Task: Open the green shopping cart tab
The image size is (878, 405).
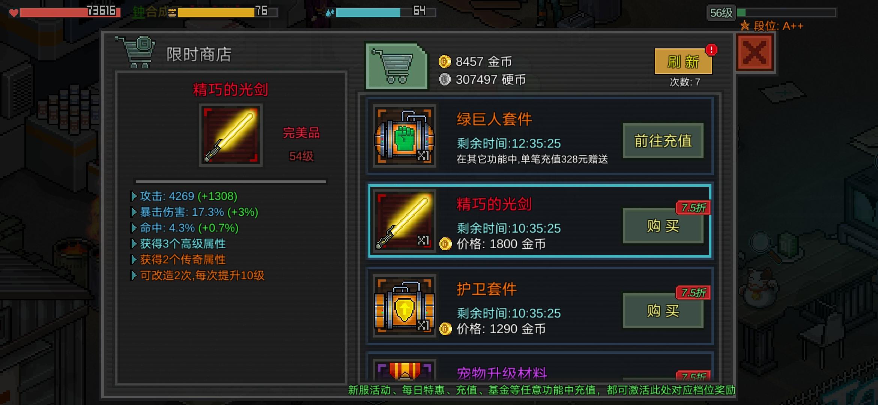Action: tap(396, 66)
